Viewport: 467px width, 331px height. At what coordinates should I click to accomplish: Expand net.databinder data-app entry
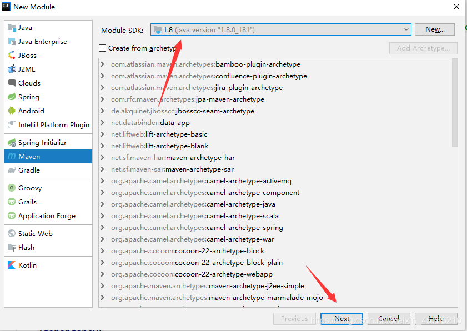click(x=103, y=122)
